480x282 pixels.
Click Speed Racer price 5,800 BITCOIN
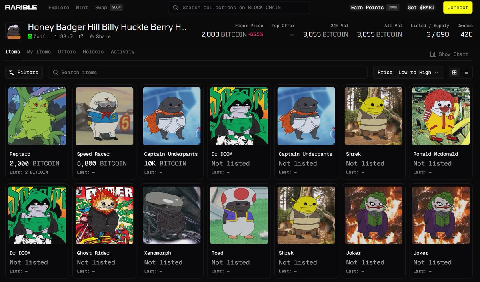pos(102,163)
